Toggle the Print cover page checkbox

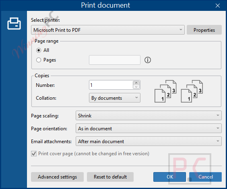point(34,154)
